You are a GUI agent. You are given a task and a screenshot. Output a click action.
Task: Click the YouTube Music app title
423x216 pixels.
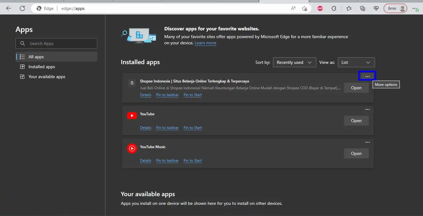[153, 147]
